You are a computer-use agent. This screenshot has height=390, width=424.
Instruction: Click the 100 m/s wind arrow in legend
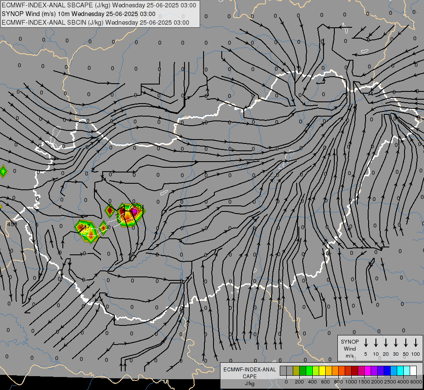click(416, 343)
